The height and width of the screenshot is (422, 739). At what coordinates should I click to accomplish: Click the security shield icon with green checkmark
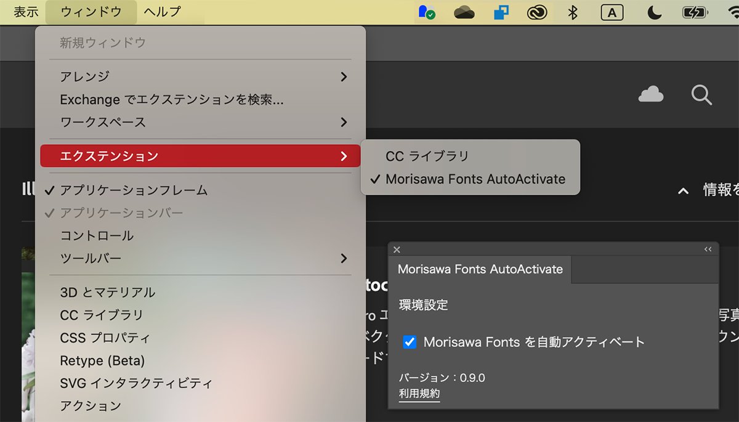[426, 12]
